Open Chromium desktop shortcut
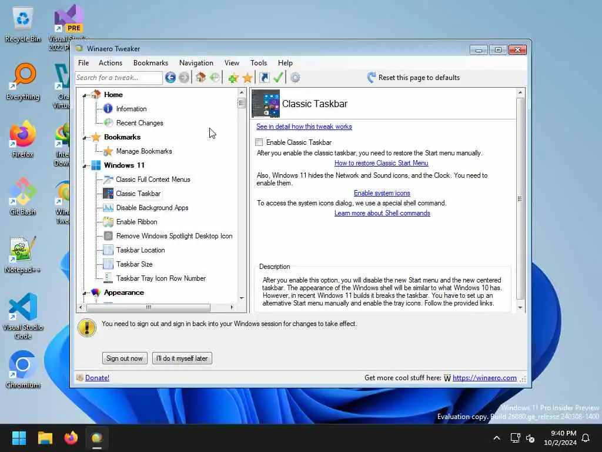 (x=23, y=370)
